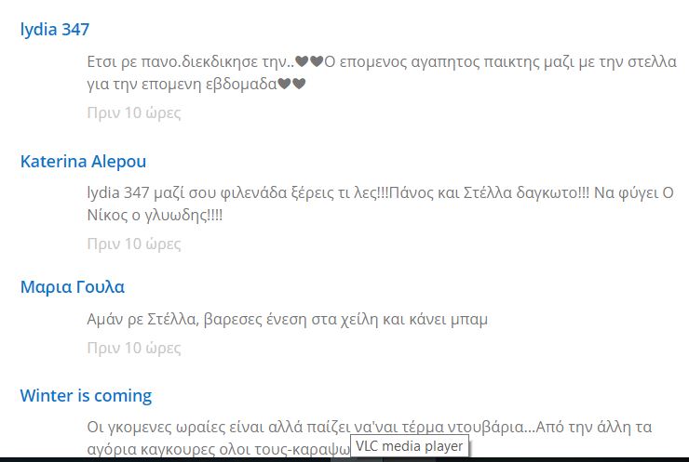Click the 'Πριν 10 ώρες' timestamp under lydia 347's comment
Image resolution: width=689 pixels, height=462 pixels.
point(134,112)
